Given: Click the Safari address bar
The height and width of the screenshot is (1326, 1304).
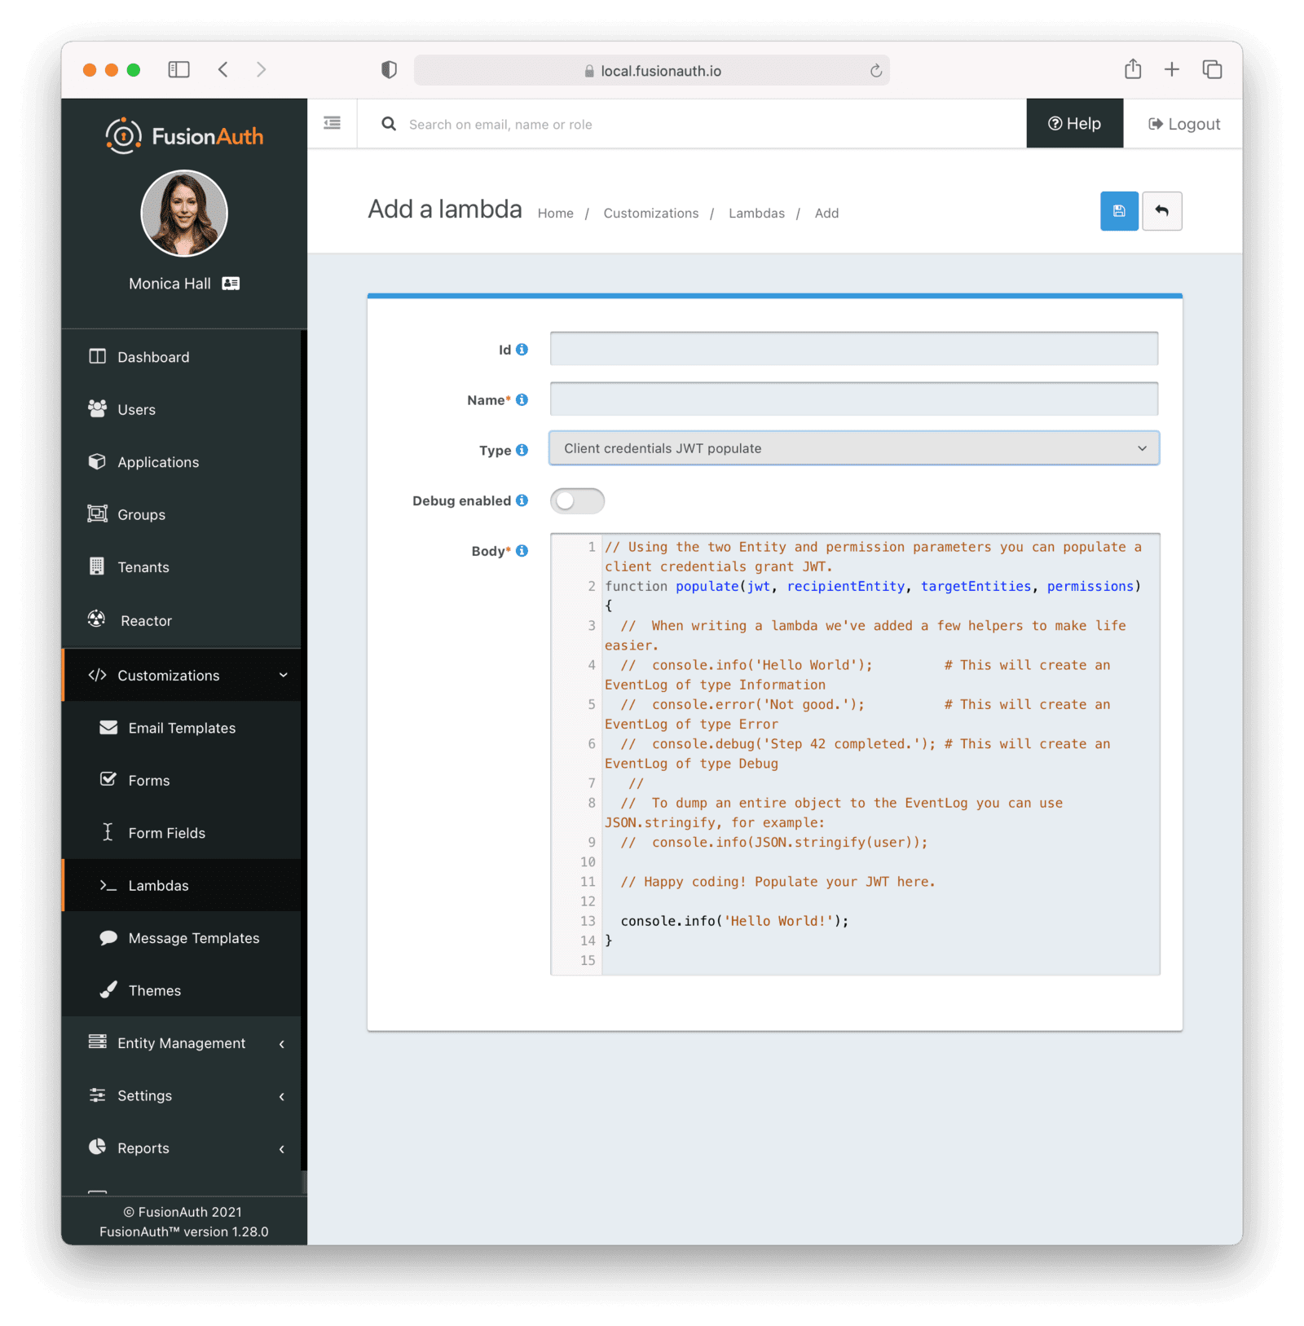Looking at the screenshot, I should (651, 70).
